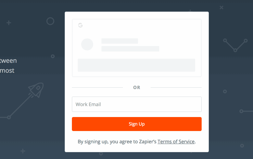Click the large hollow circle decoration
This screenshot has height=159, width=253.
[50, 21]
